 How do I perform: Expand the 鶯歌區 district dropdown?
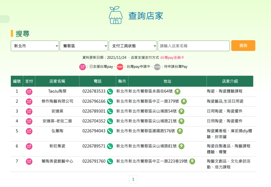tap(84, 46)
